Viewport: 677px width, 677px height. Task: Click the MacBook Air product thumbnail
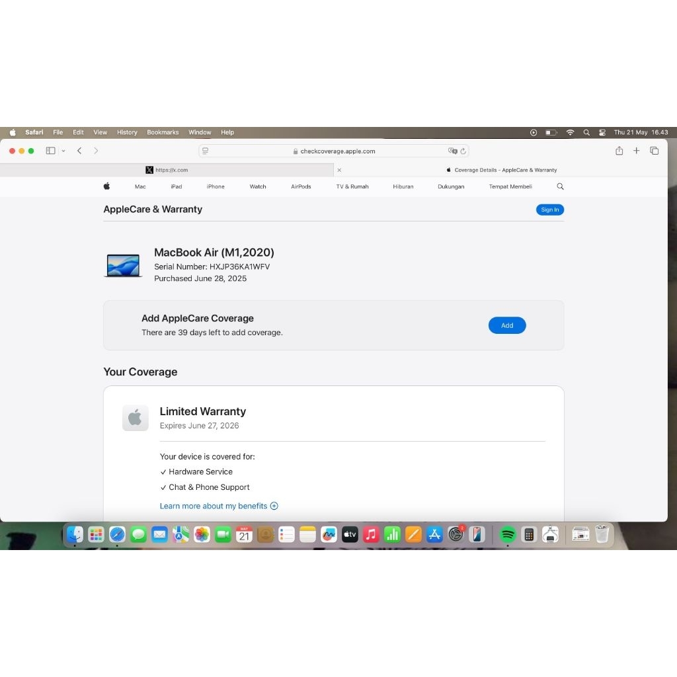123,266
